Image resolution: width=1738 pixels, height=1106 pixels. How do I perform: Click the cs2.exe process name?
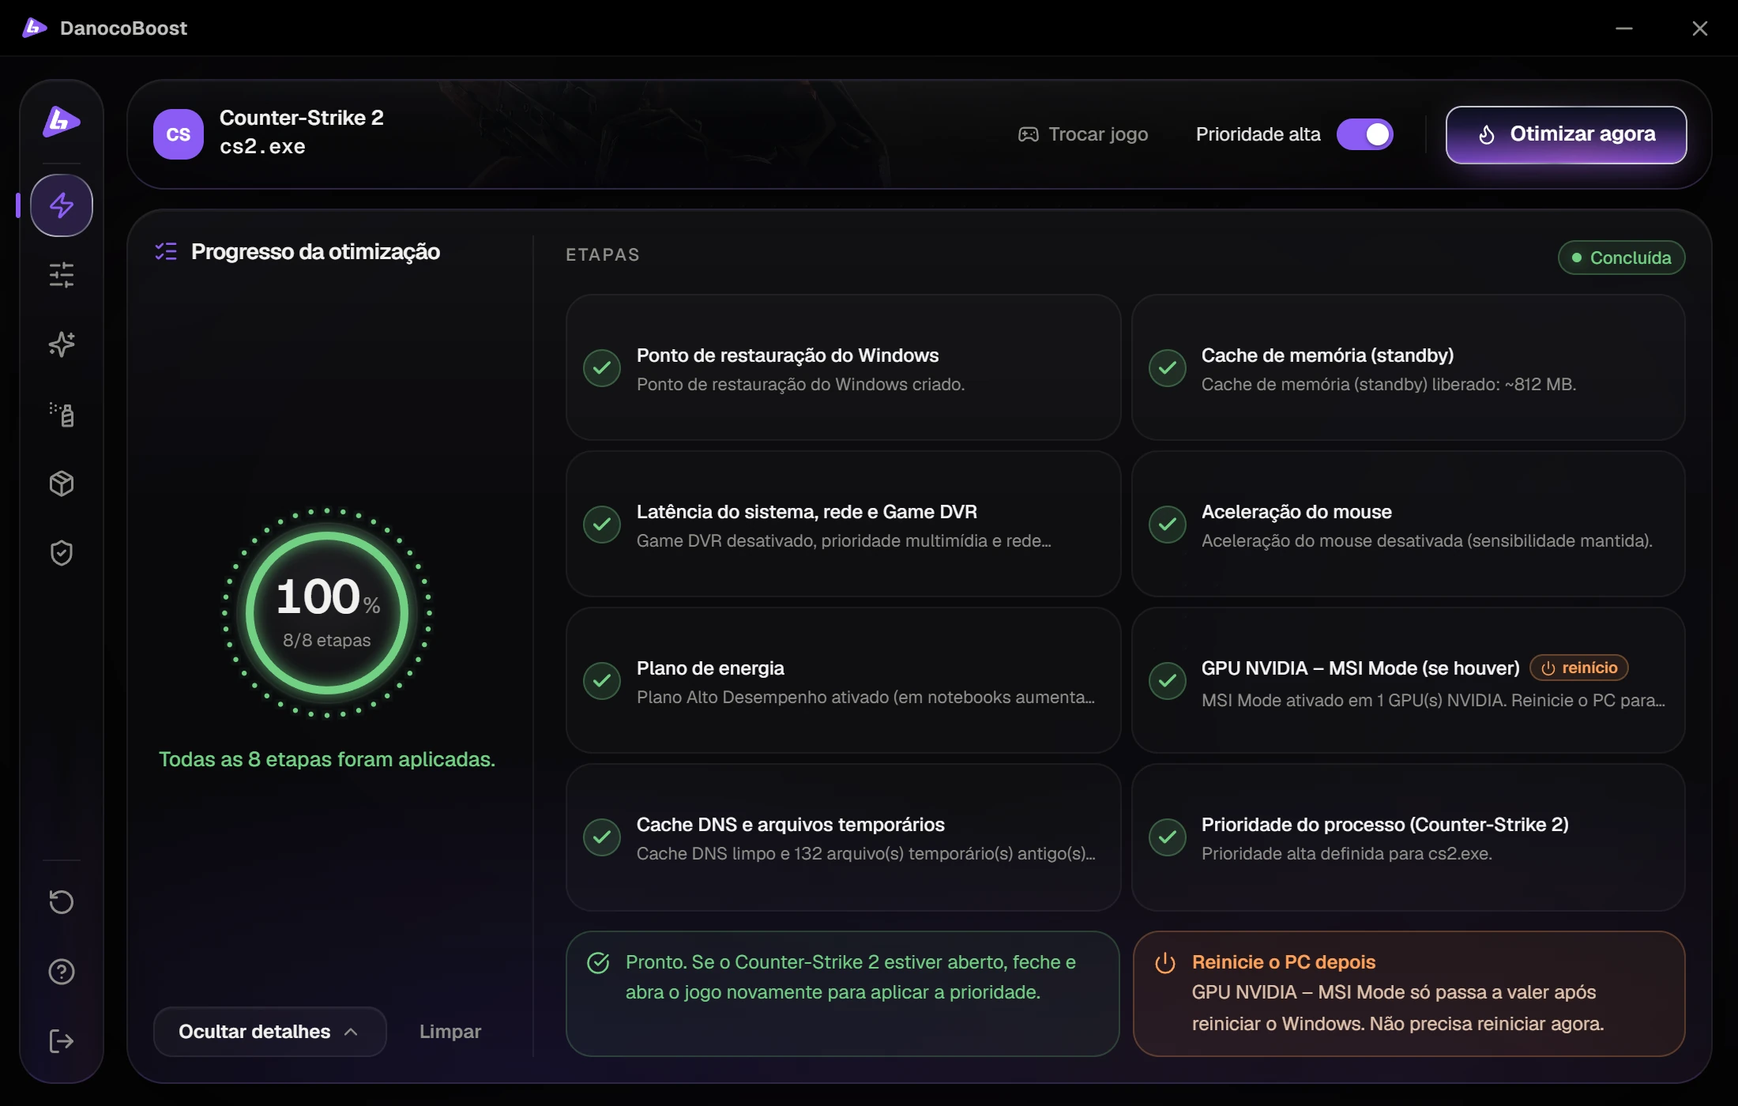[262, 147]
